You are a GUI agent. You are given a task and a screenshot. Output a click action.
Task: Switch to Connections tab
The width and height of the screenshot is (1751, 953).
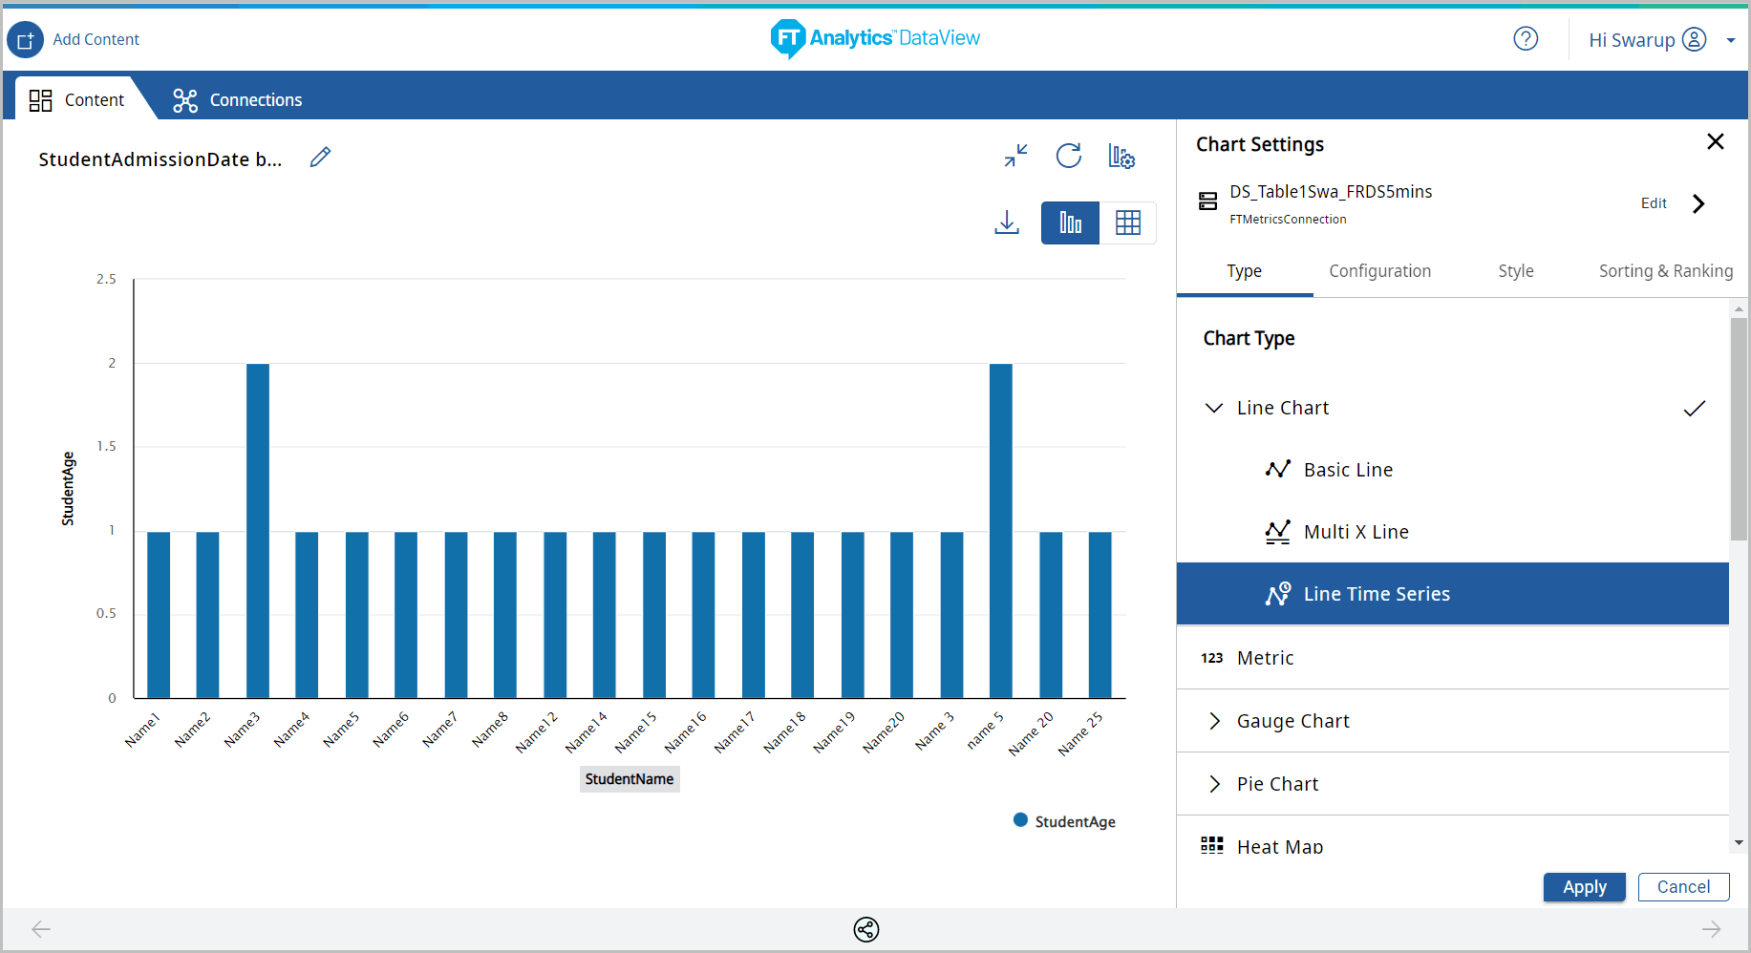pyautogui.click(x=237, y=100)
